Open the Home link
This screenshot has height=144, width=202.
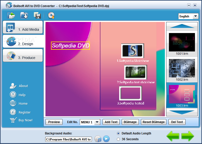pos(23,104)
